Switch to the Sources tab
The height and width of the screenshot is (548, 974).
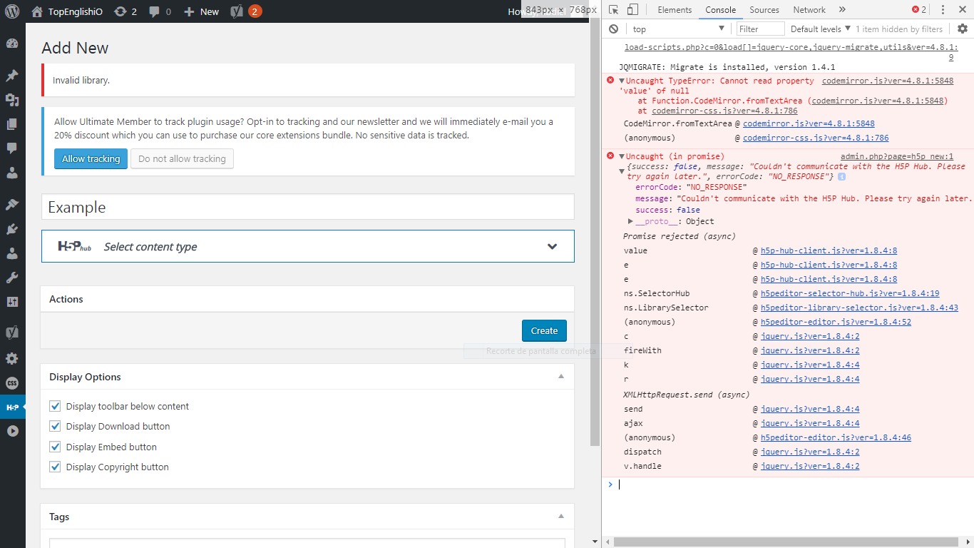point(764,10)
